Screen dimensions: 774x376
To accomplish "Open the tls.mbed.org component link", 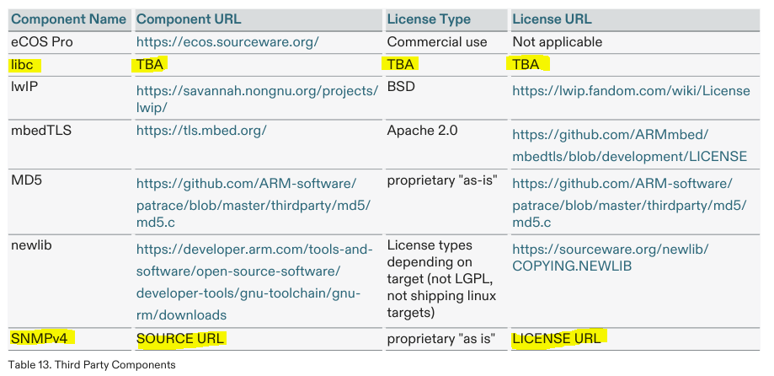I will pos(201,131).
